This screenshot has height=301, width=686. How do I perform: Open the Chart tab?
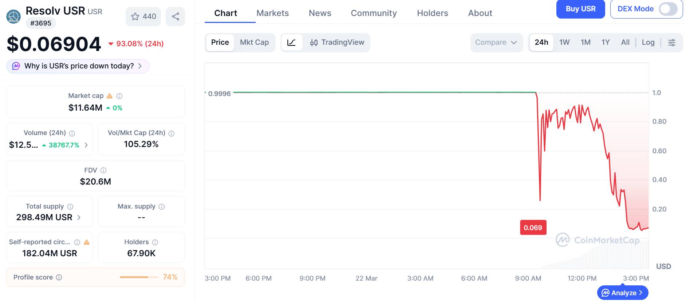coord(226,13)
